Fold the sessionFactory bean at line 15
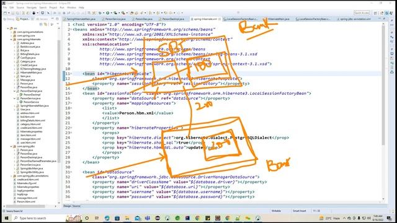Image resolution: width=397 pixels, height=223 pixels. tap(71, 94)
